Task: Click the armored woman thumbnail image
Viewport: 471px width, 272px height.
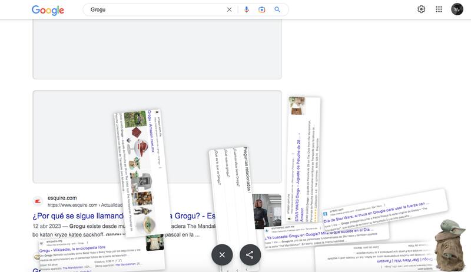Action: 267,211
